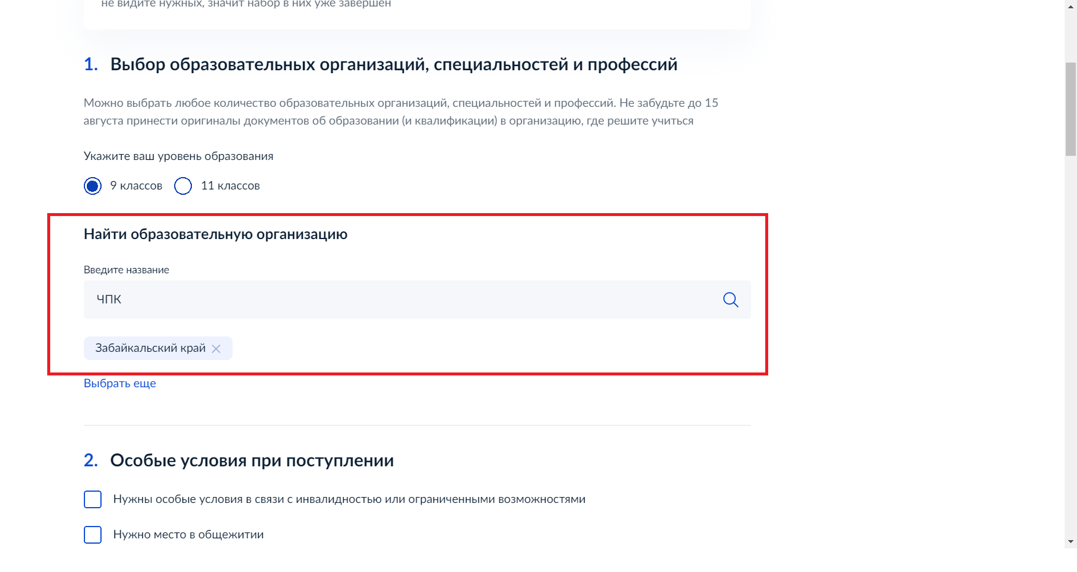Click the magnifier search icon
1077x572 pixels.
click(x=730, y=300)
